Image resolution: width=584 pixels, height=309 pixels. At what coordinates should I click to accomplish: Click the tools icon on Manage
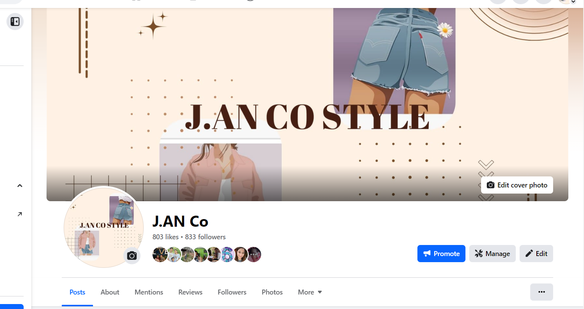click(x=479, y=253)
